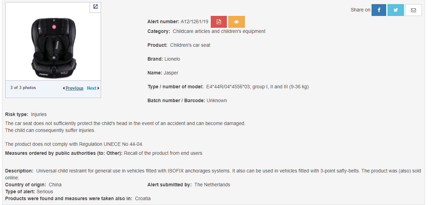Click country of origin China
The image size is (432, 205).
click(x=55, y=185)
